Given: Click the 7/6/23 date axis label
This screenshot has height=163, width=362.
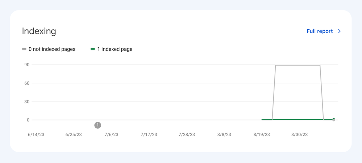Looking at the screenshot, I should point(111,135).
